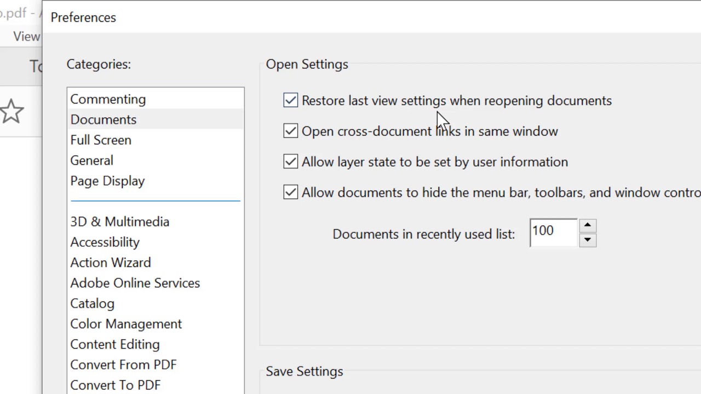Open Action Wizard preferences
Viewport: 701px width, 394px height.
111,263
